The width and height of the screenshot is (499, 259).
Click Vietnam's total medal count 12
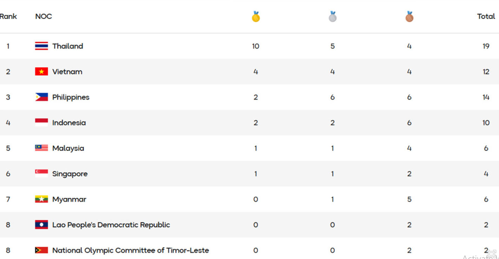click(486, 72)
